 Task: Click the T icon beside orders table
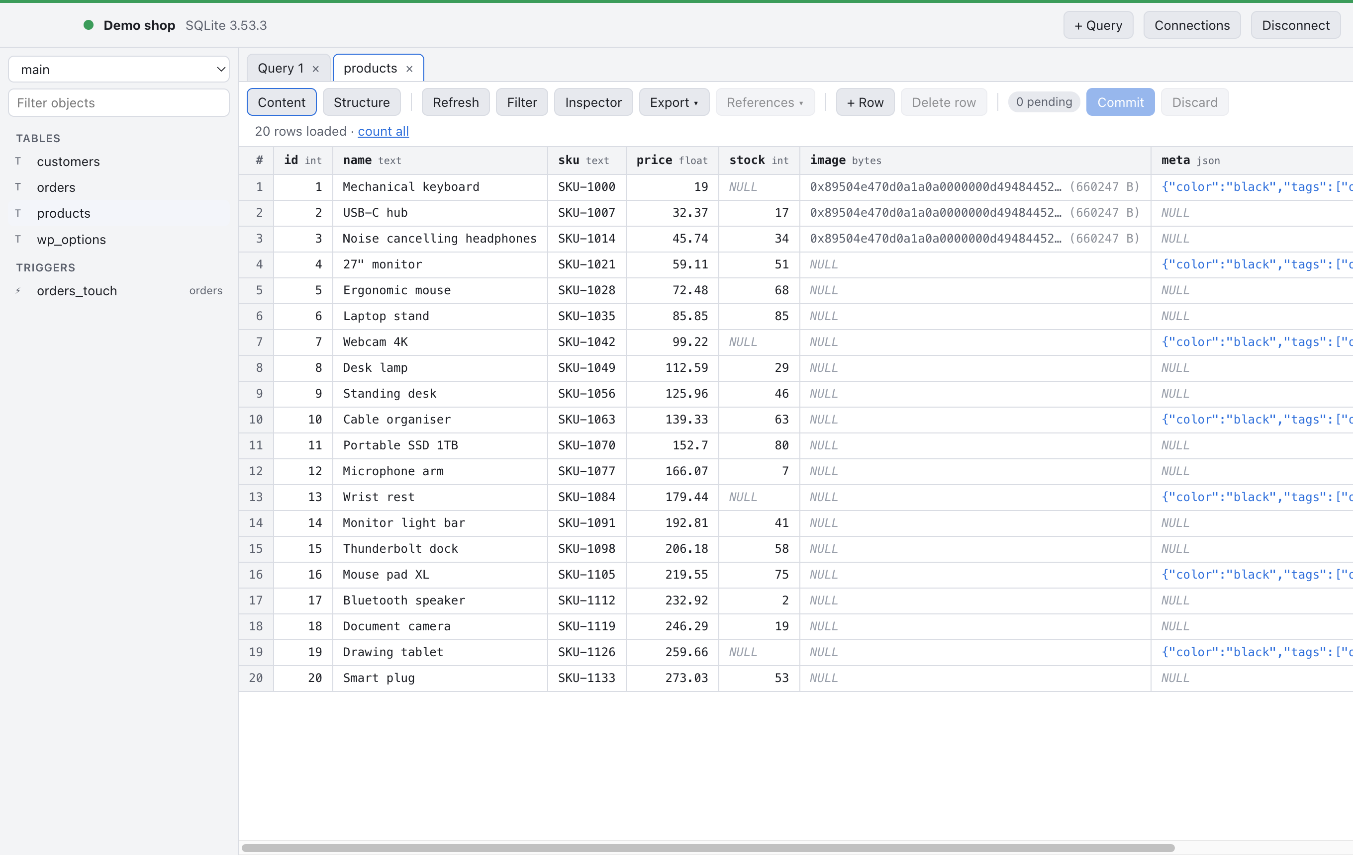[18, 187]
